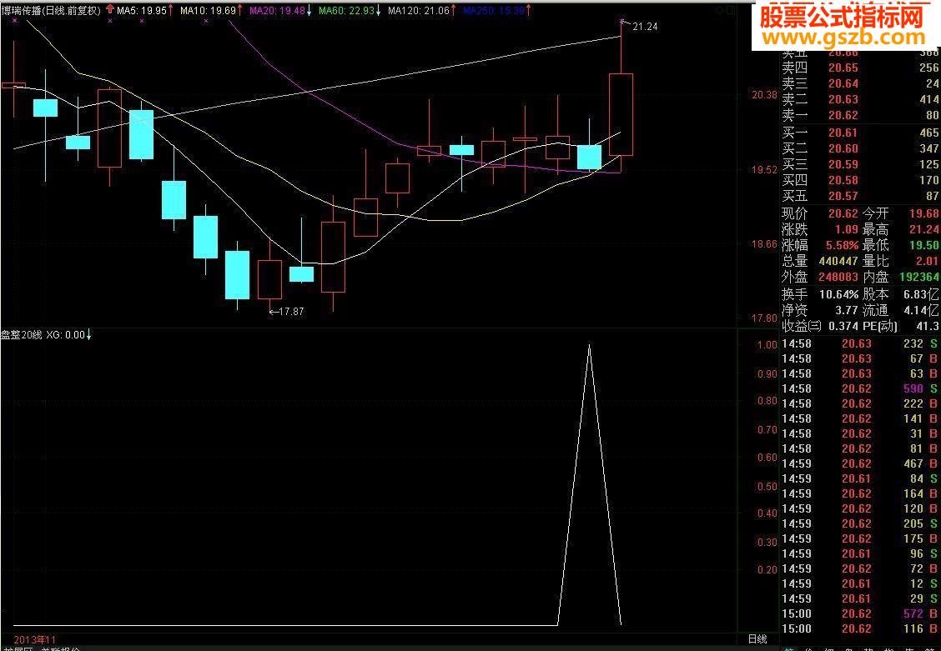Select the MA10: 19.69 indicator label
Image resolution: width=941 pixels, height=651 pixels.
[207, 10]
